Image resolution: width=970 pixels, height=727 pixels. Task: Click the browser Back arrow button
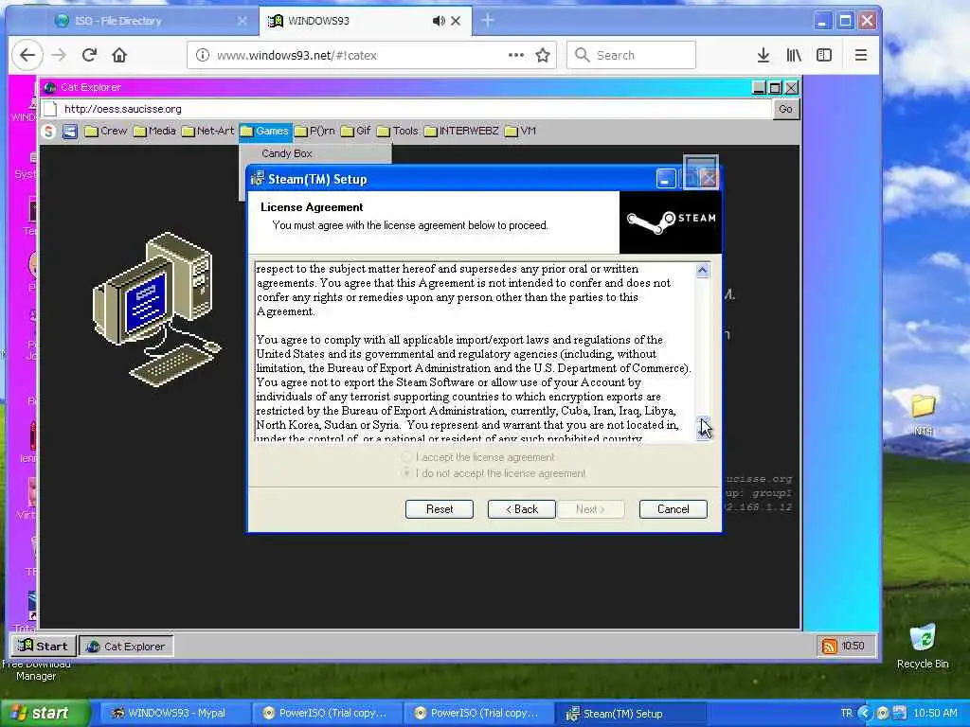coord(27,55)
